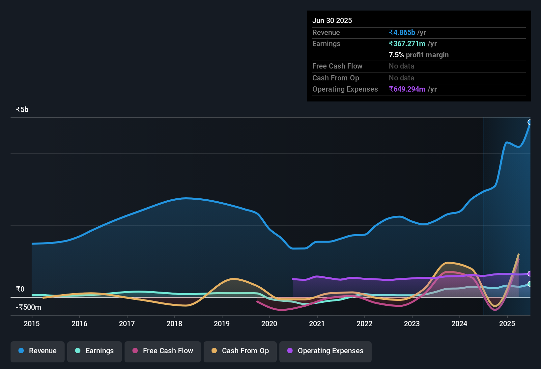Select the purple Operating Expenses endpoint marker
The image size is (541, 369).
coord(530,273)
